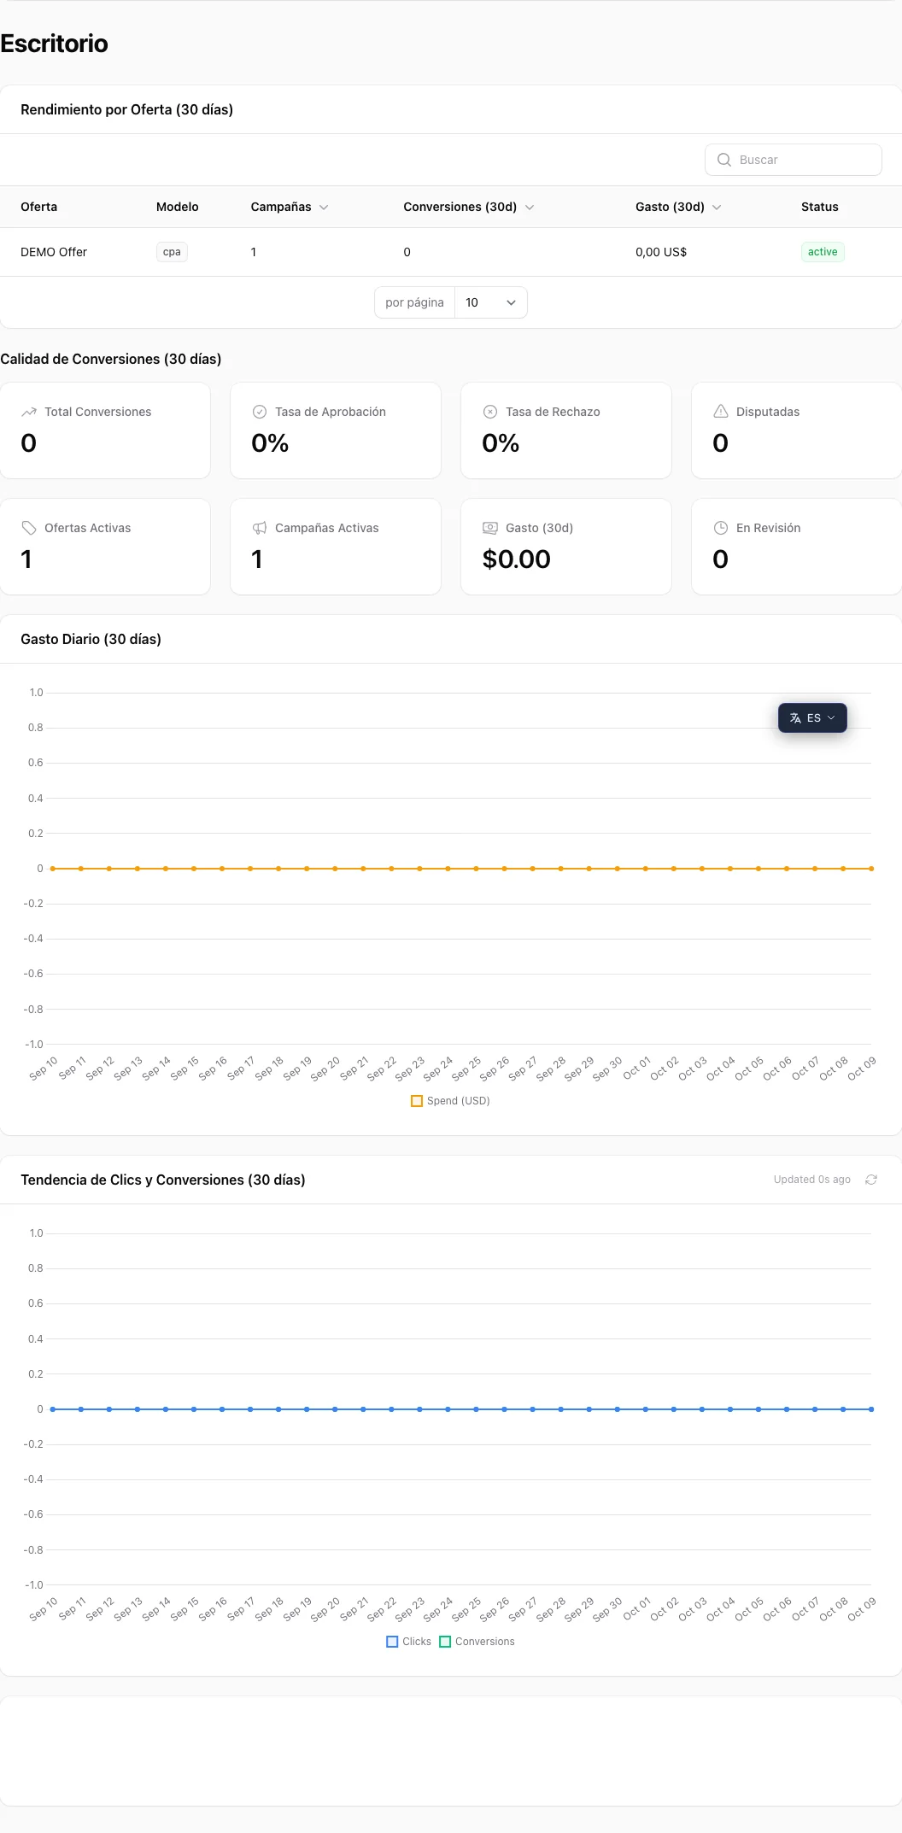Click the Disputadas warning triangle icon
The height and width of the screenshot is (1833, 902).
coord(721,412)
